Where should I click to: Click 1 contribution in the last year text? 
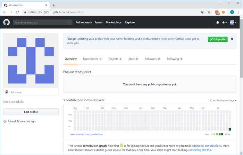click(84, 100)
